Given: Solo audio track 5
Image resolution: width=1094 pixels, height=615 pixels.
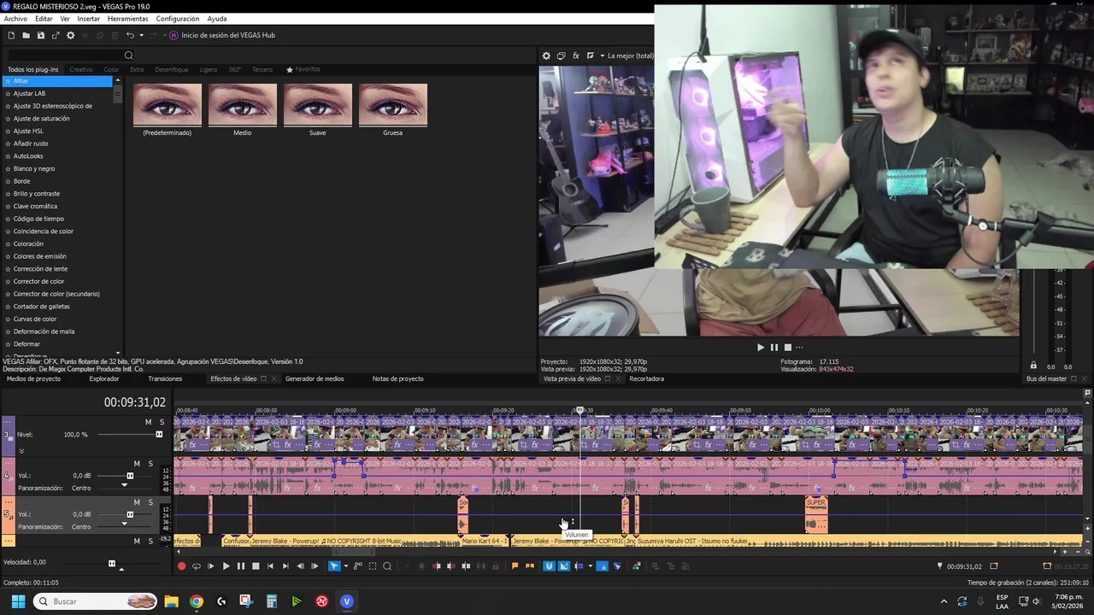Looking at the screenshot, I should pos(150,502).
